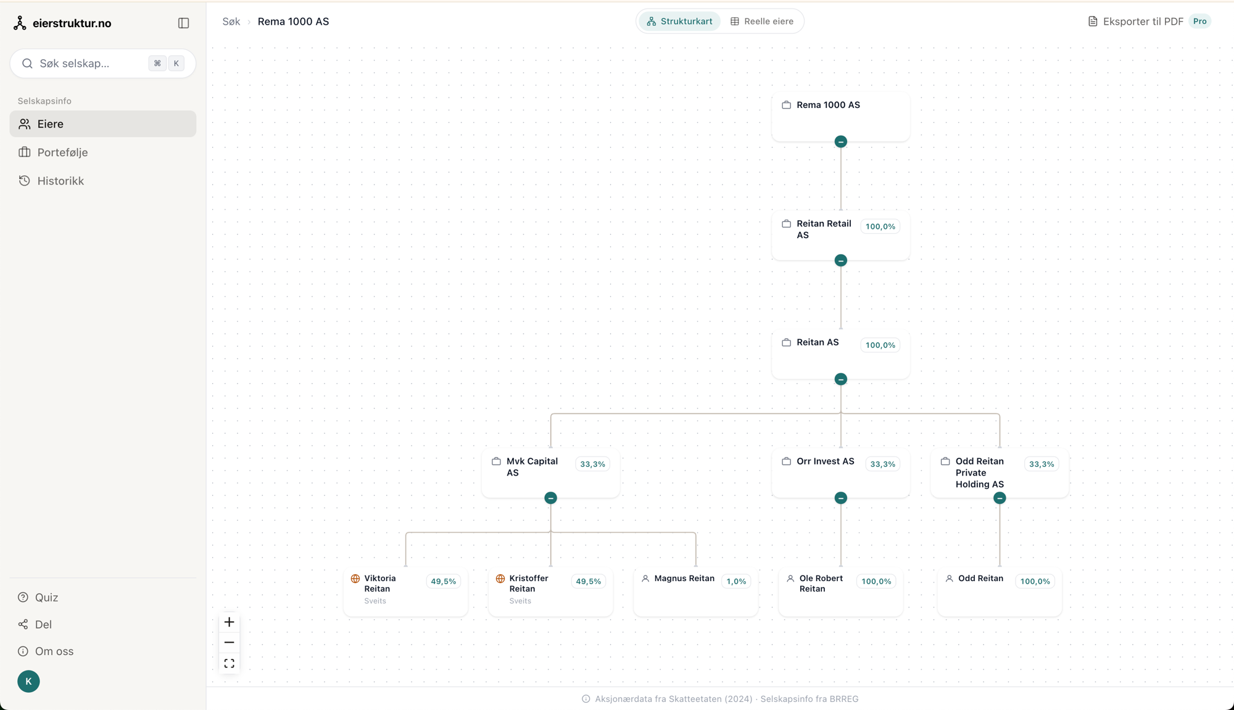1234x710 pixels.
Task: Click 33,3% badge on Mvk Capital AS
Action: tap(592, 464)
